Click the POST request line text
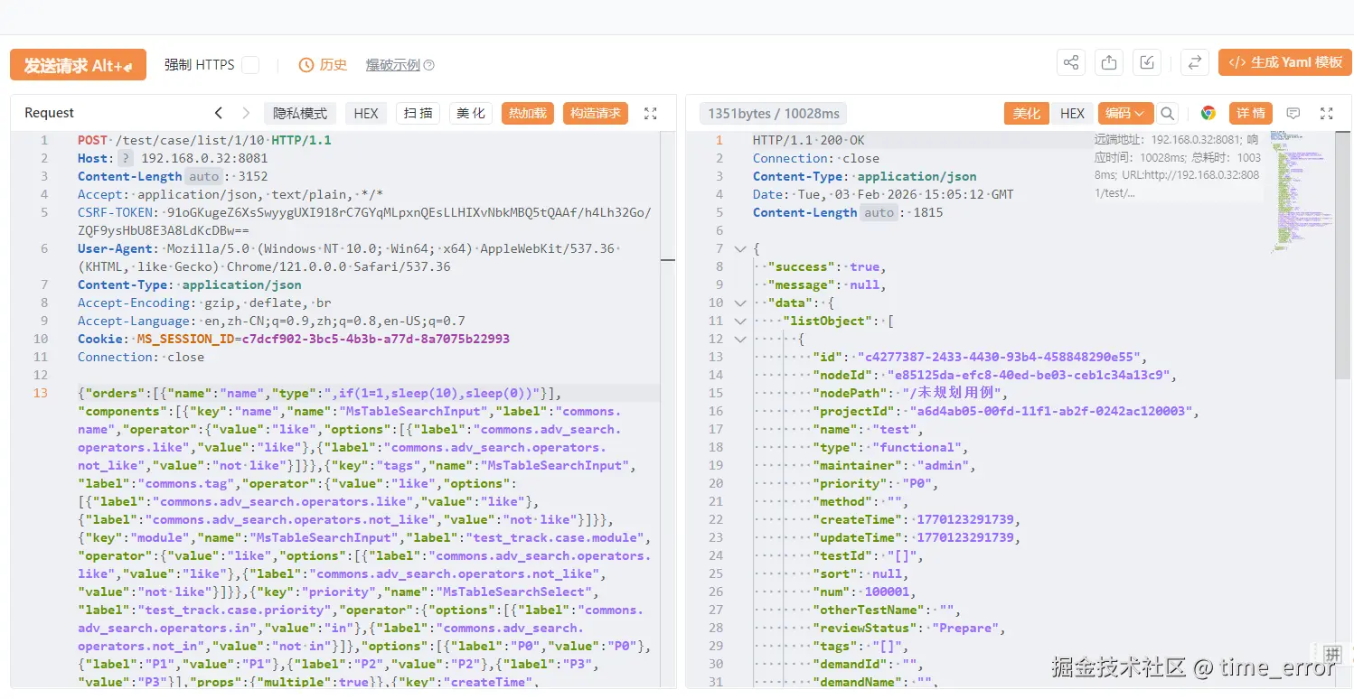Viewport: 1354px width, 699px height. tap(204, 140)
